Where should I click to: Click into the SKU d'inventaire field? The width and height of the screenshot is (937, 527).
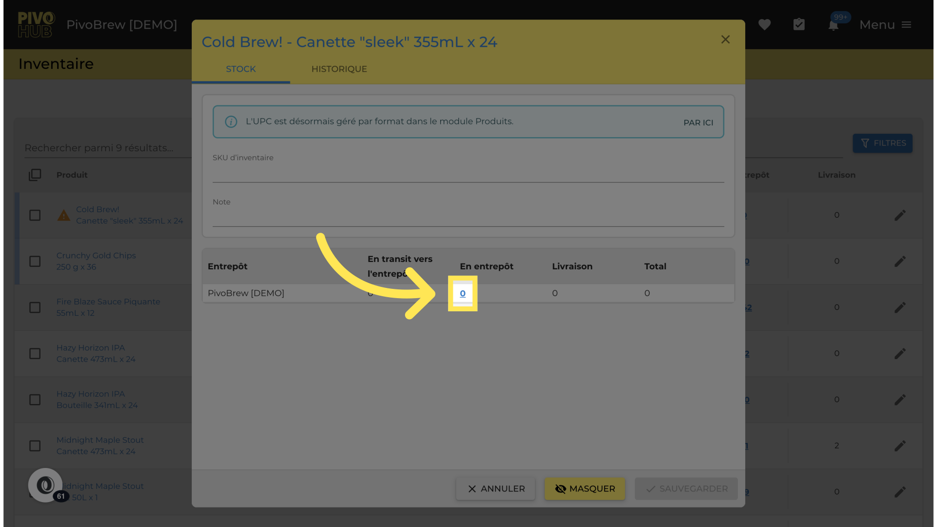(x=468, y=174)
